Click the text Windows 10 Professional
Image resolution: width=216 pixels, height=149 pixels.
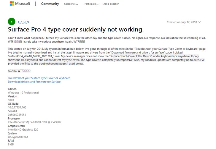point(23,93)
